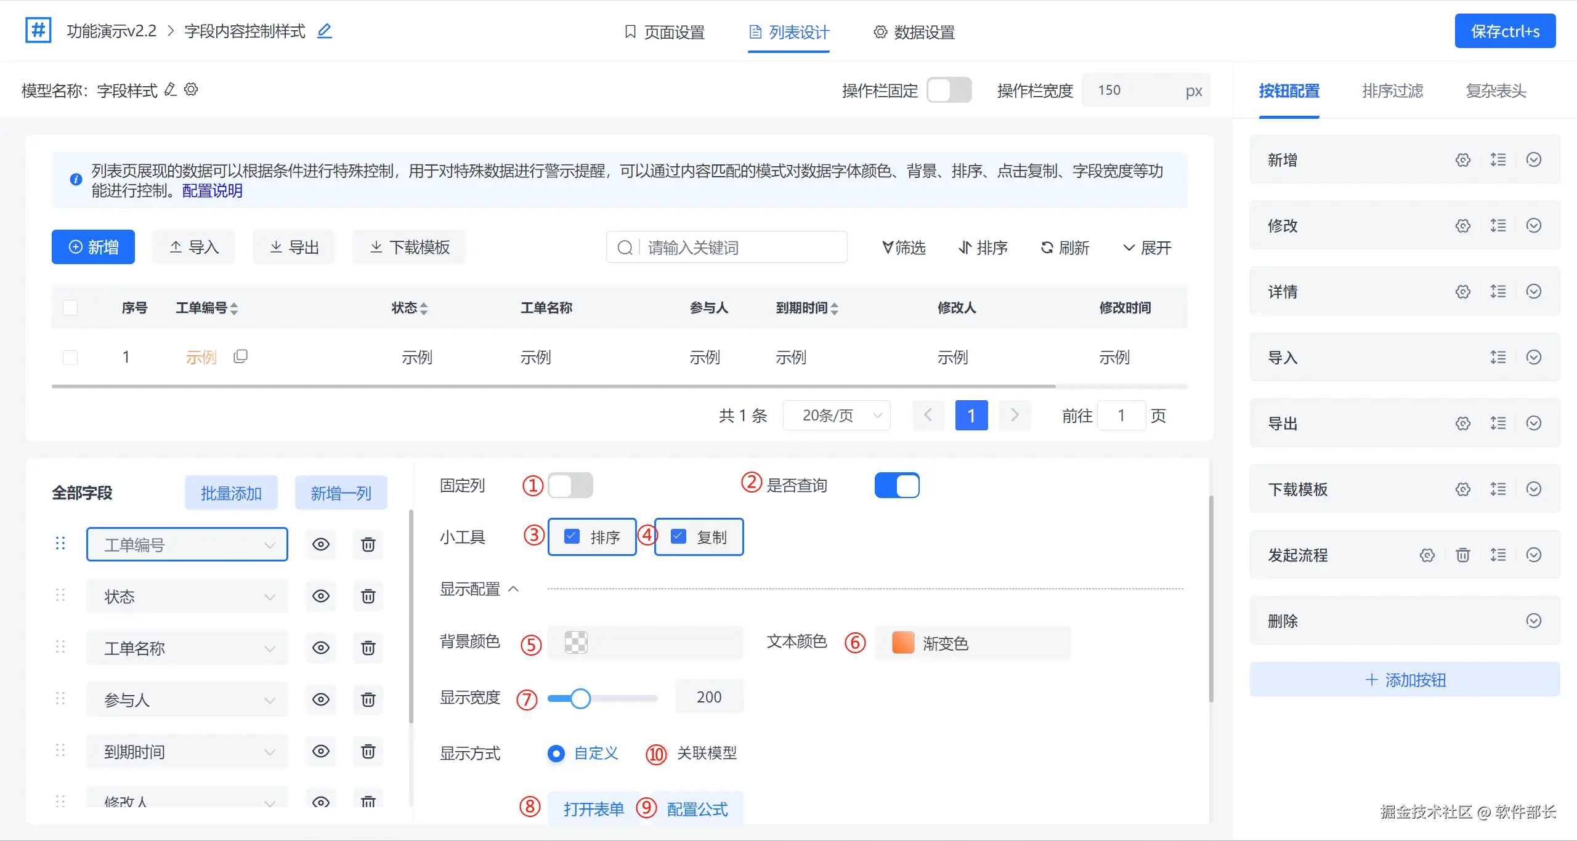Viewport: 1577px width, 841px height.
Task: Delete the 发起流程 button via trash icon
Action: 1462,555
